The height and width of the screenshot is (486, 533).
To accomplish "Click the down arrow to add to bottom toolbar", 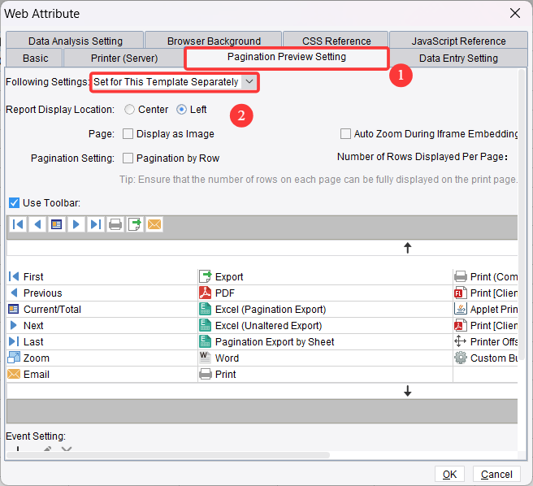I will [x=408, y=391].
